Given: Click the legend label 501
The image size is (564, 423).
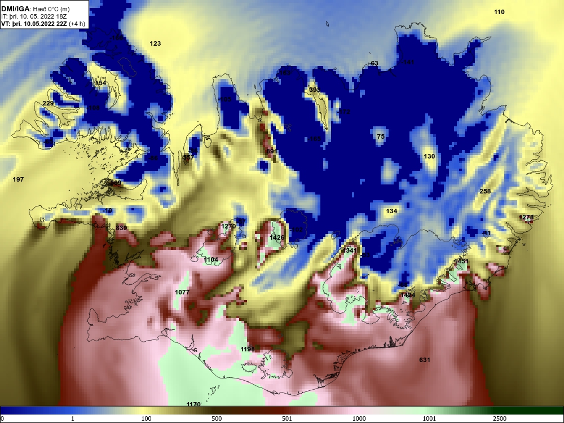Looking at the screenshot, I should pyautogui.click(x=287, y=418).
